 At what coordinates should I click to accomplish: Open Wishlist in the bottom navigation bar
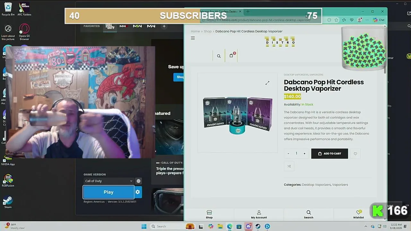coord(358,214)
